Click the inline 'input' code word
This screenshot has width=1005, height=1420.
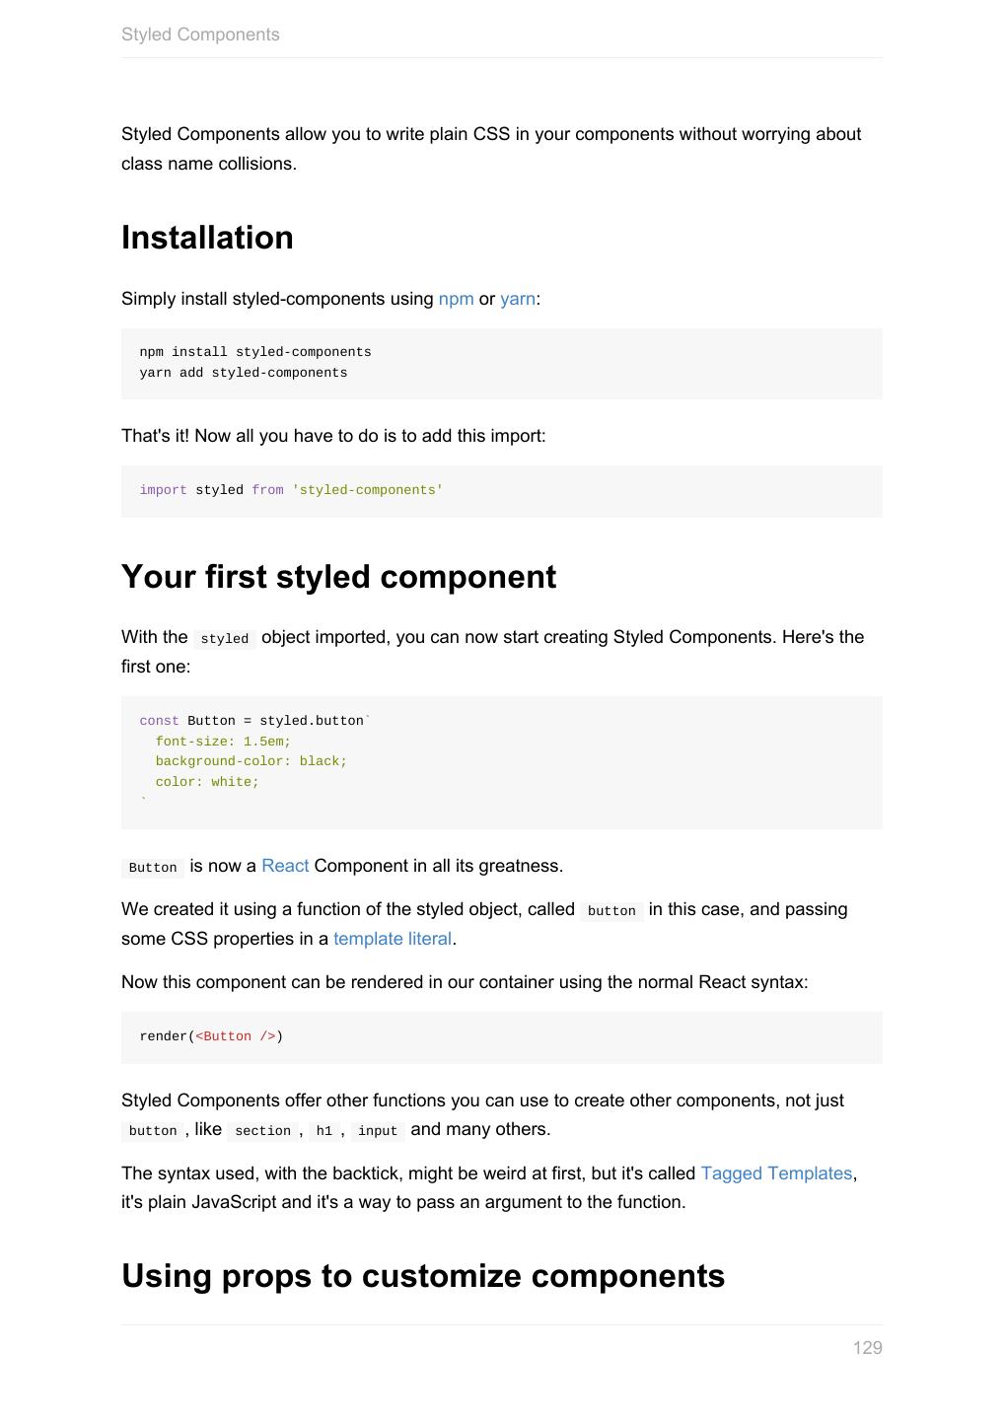pos(378,1131)
